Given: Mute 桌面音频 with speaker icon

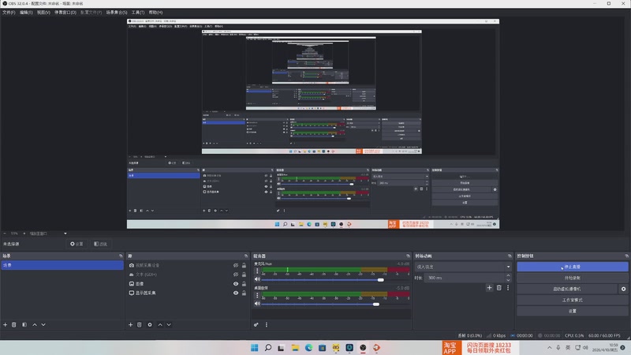Looking at the screenshot, I should (x=258, y=304).
